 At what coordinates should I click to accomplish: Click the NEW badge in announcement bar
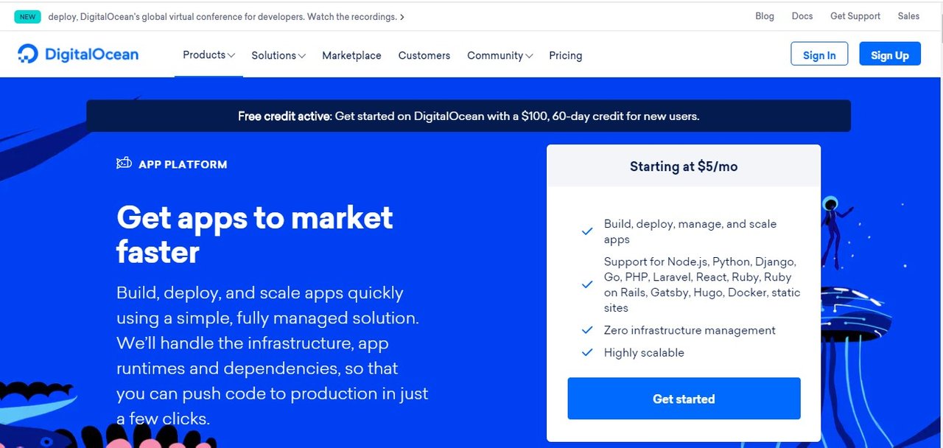(27, 16)
